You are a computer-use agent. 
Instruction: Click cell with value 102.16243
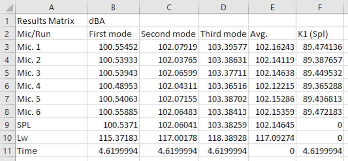pos(272,47)
